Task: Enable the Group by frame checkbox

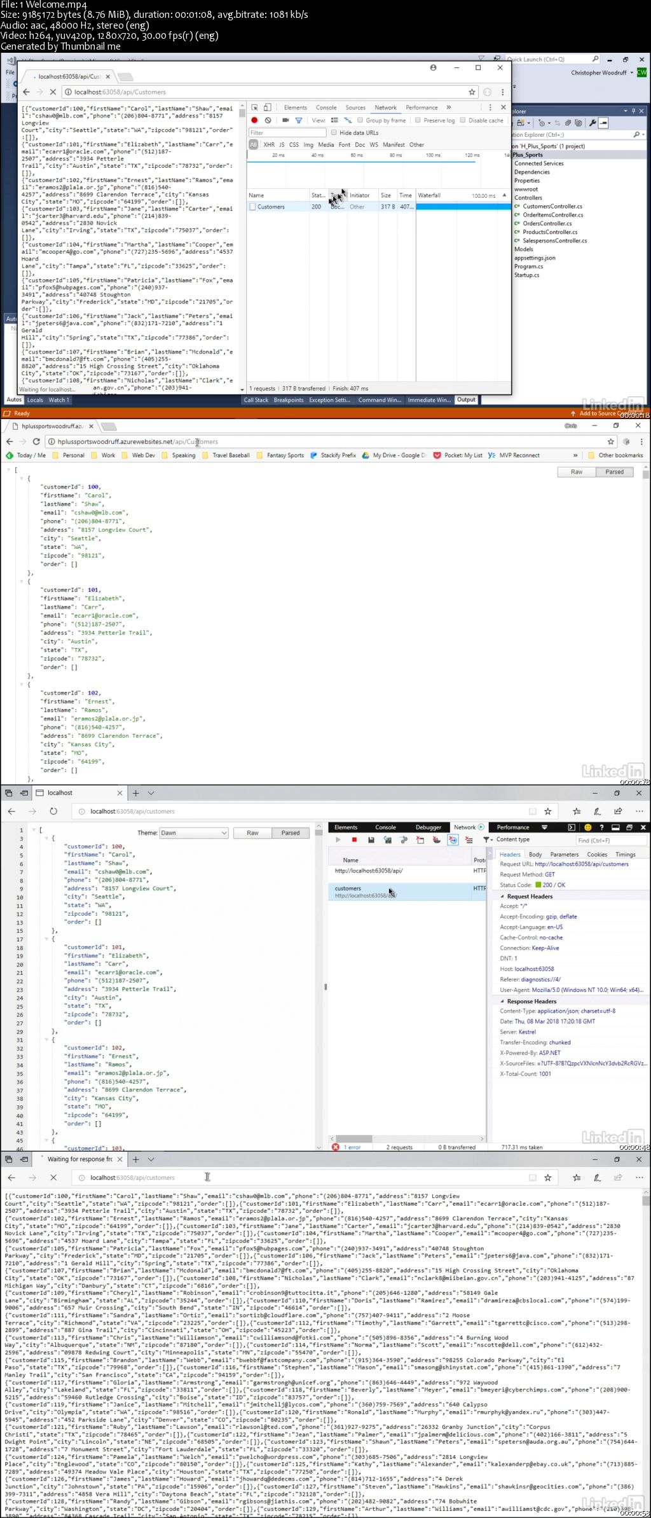Action: tap(360, 120)
